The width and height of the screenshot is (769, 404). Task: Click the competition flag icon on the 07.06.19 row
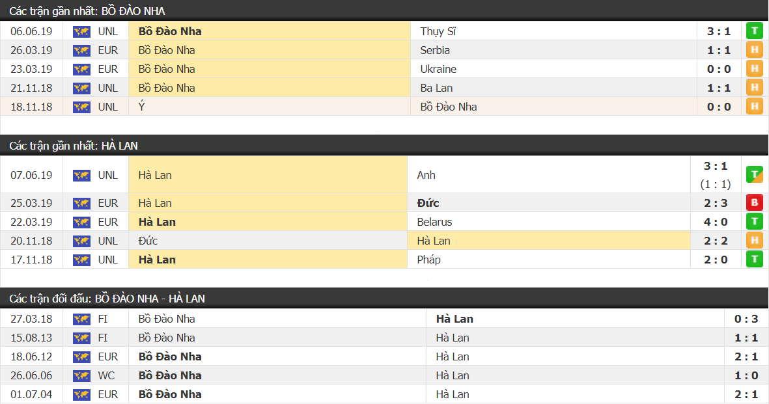(81, 175)
